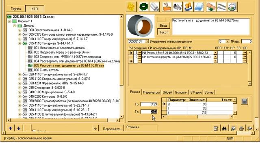The image size is (260, 146).
Task: Expand operation 000 Заготовительная
Action: coord(20,30)
